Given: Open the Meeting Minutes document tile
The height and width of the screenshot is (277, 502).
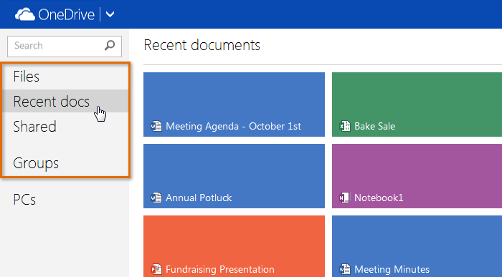Looking at the screenshot, I should click(417, 246).
